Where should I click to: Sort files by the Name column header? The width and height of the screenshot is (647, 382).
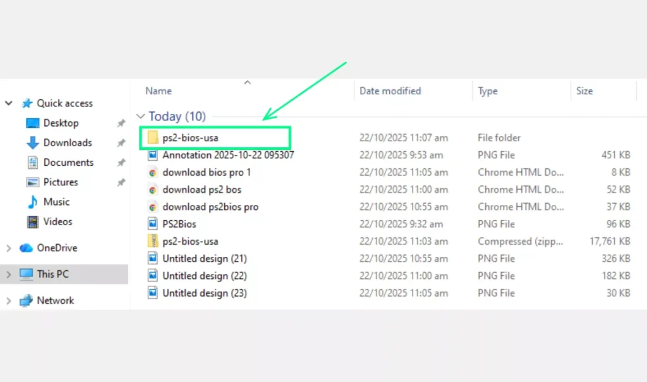159,91
